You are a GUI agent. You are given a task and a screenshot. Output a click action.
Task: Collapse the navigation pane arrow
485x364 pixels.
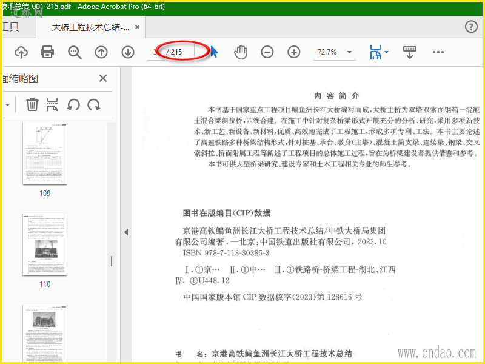click(x=126, y=232)
